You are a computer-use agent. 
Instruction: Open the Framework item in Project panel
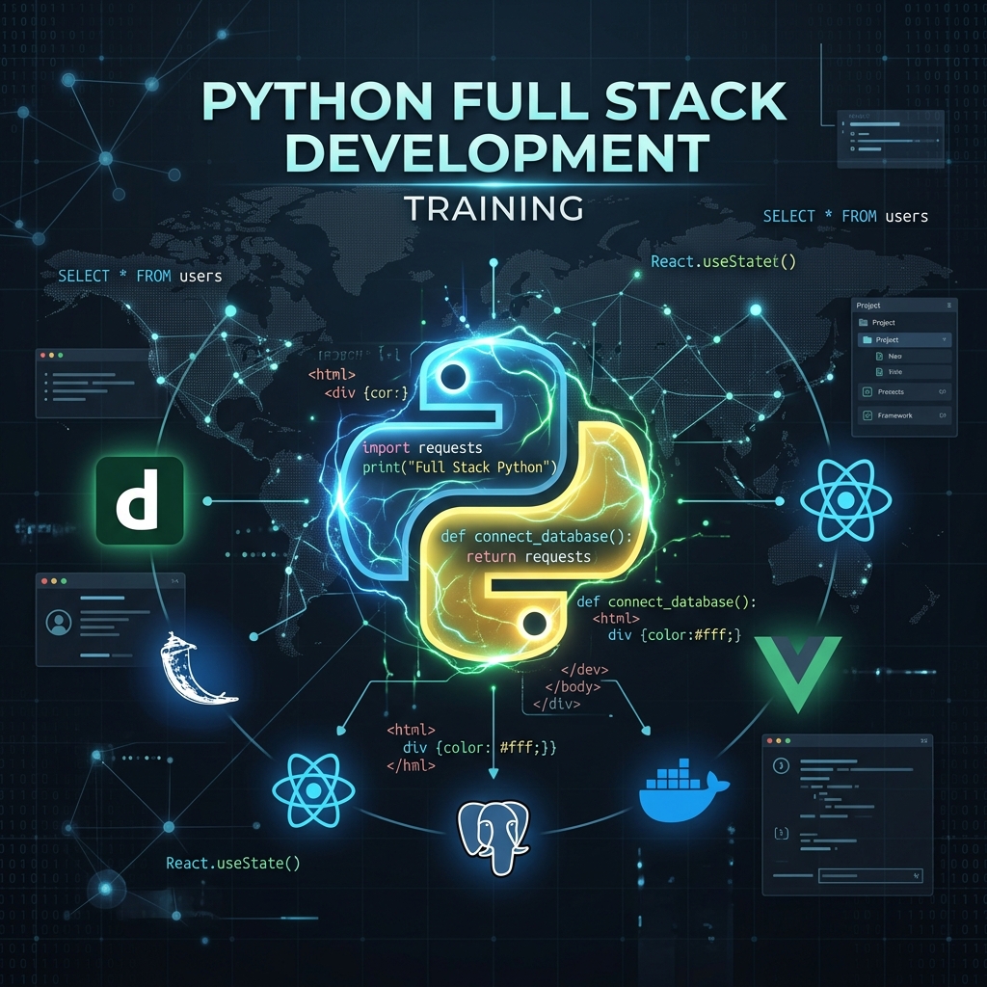[x=904, y=415]
